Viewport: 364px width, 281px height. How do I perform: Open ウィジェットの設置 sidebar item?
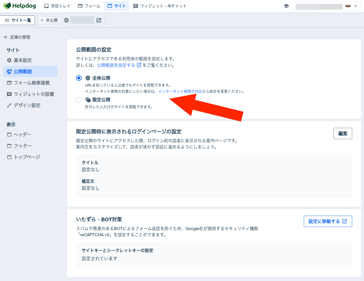click(x=30, y=94)
